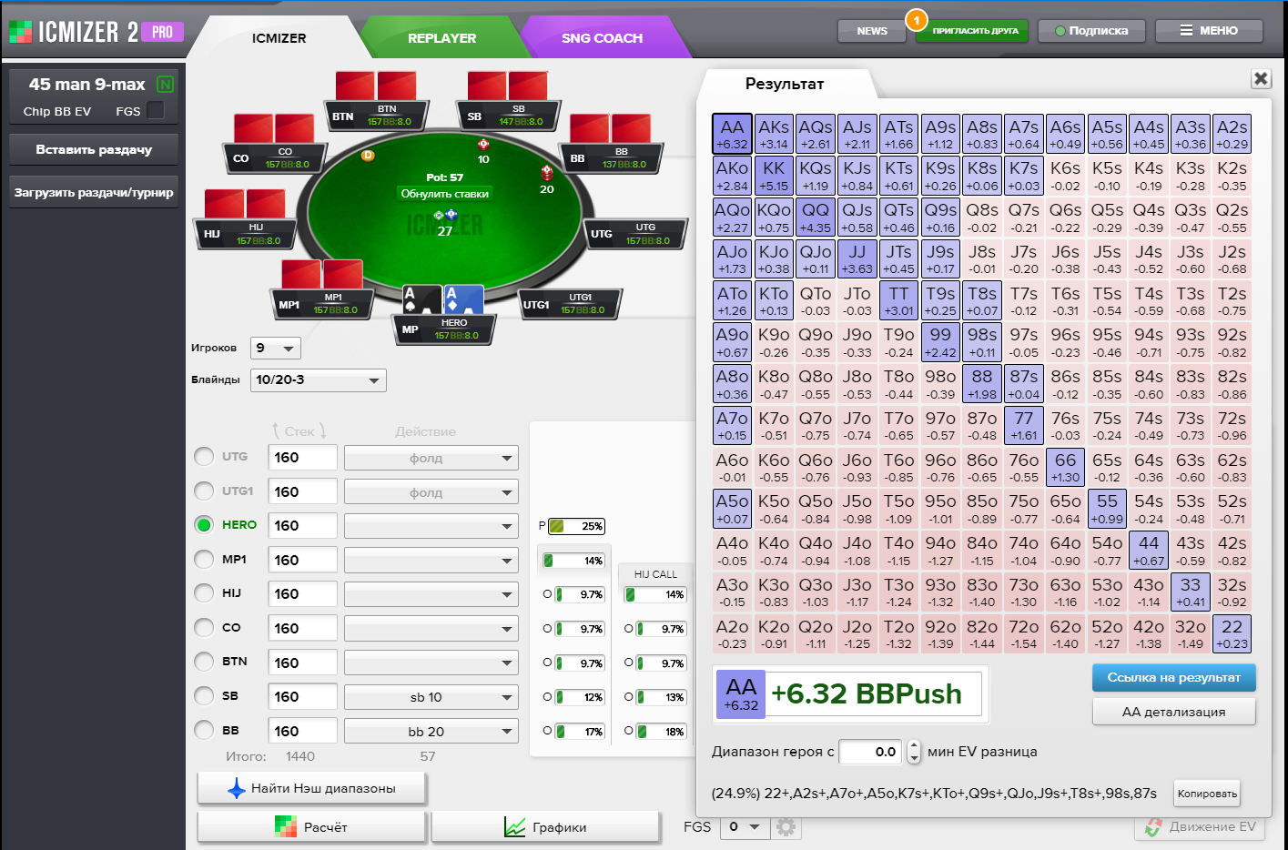1288x850 pixels.
Task: Open the Подписка button
Action: pos(1091,31)
